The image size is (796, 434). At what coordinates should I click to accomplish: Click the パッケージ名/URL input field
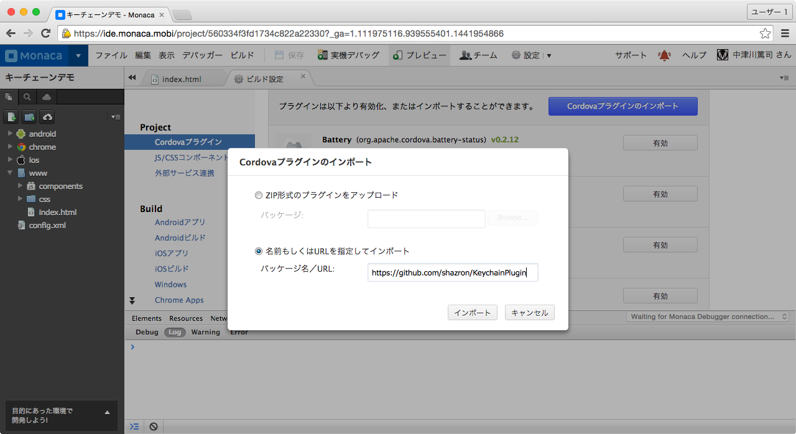452,272
